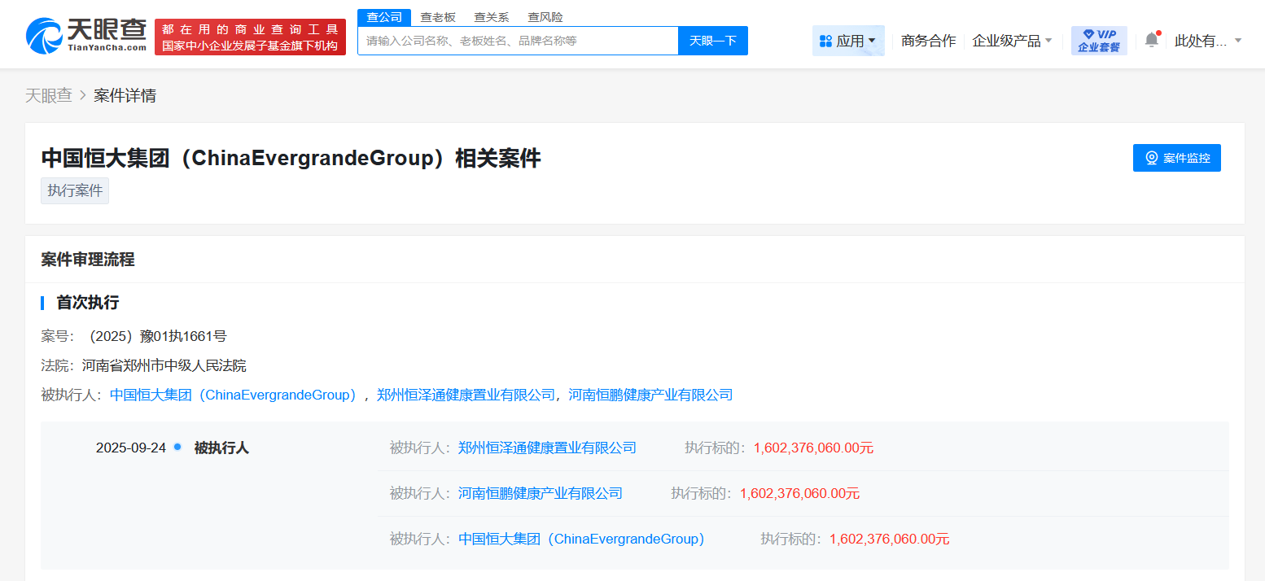Click the 执行案件 tag
The image size is (1265, 581).
coord(75,190)
